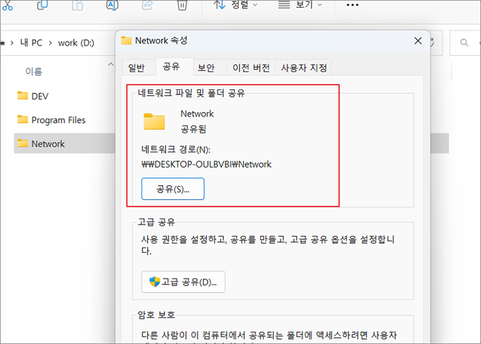Click the 공유(S)... button

pyautogui.click(x=173, y=189)
